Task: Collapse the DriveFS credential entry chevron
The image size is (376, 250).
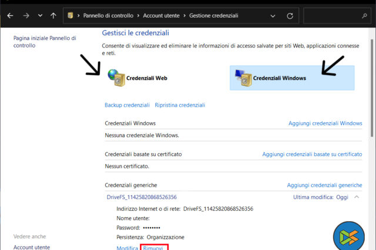Action: pyautogui.click(x=357, y=197)
